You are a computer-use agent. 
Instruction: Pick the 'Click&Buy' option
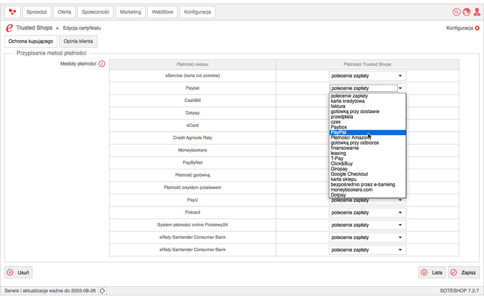click(x=367, y=164)
